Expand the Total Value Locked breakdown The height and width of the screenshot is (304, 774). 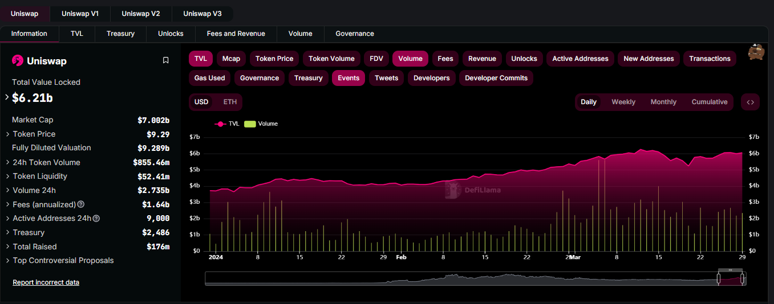tap(7, 97)
